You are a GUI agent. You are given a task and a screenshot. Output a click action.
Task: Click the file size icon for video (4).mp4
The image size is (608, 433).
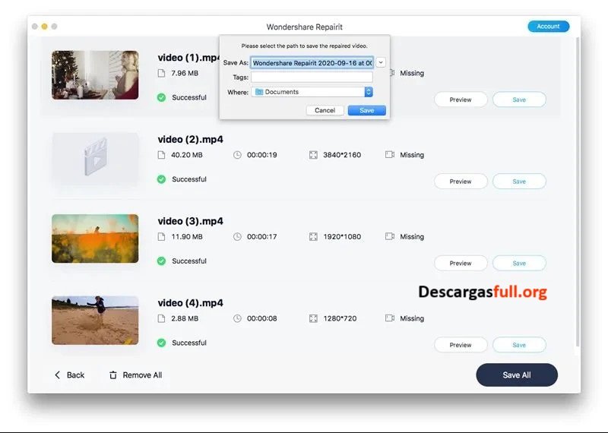coord(161,318)
